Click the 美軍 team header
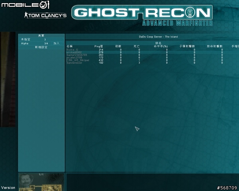Screen dimensions: 239x191 coord(41,36)
